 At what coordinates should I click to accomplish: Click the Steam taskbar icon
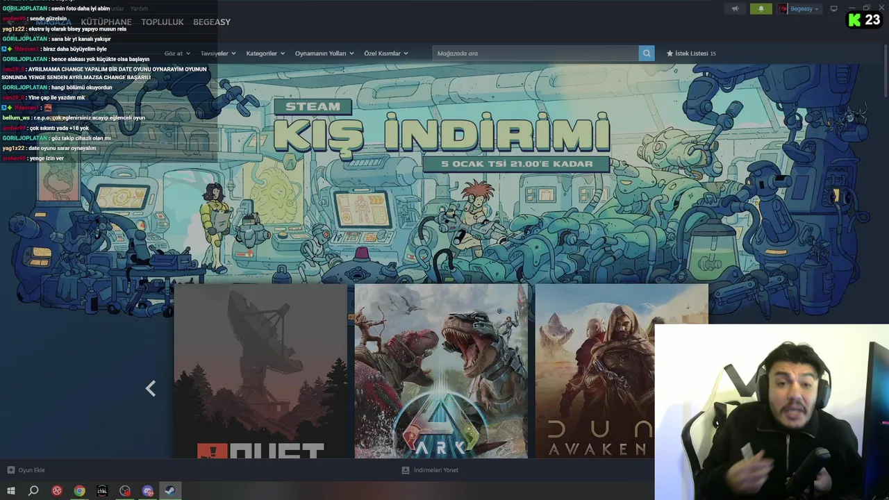[169, 491]
